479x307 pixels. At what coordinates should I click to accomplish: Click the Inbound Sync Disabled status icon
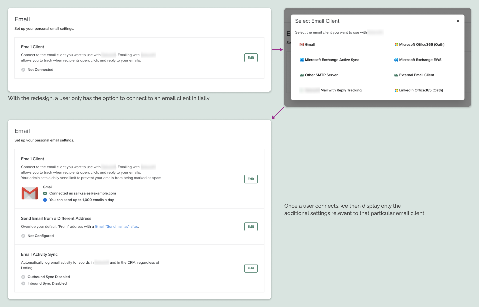click(23, 283)
